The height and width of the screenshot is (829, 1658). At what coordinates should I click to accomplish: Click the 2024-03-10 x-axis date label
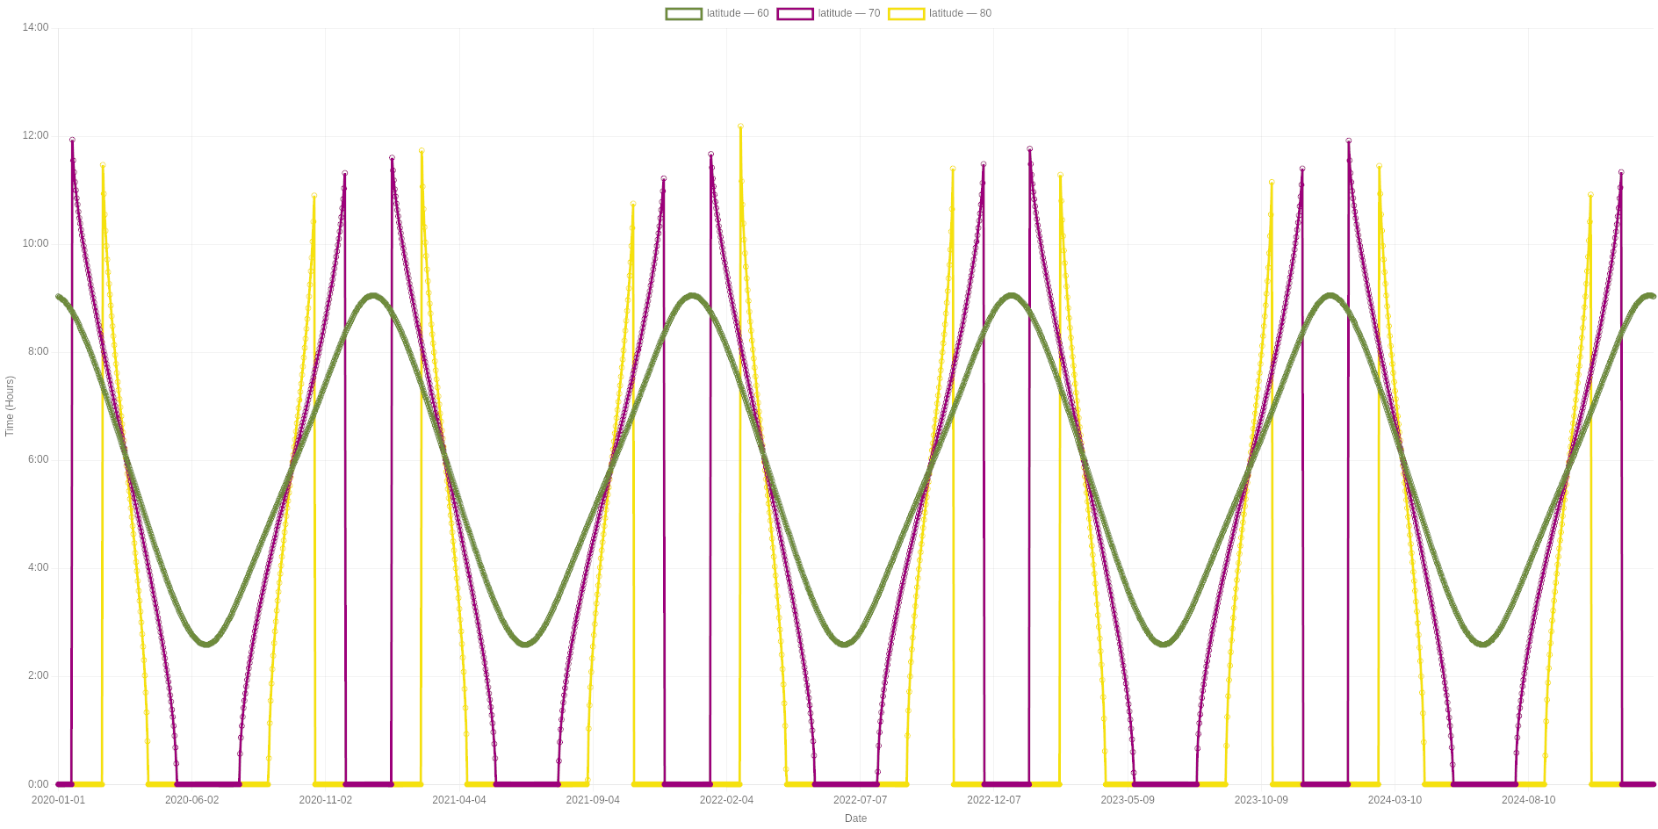coord(1395,800)
